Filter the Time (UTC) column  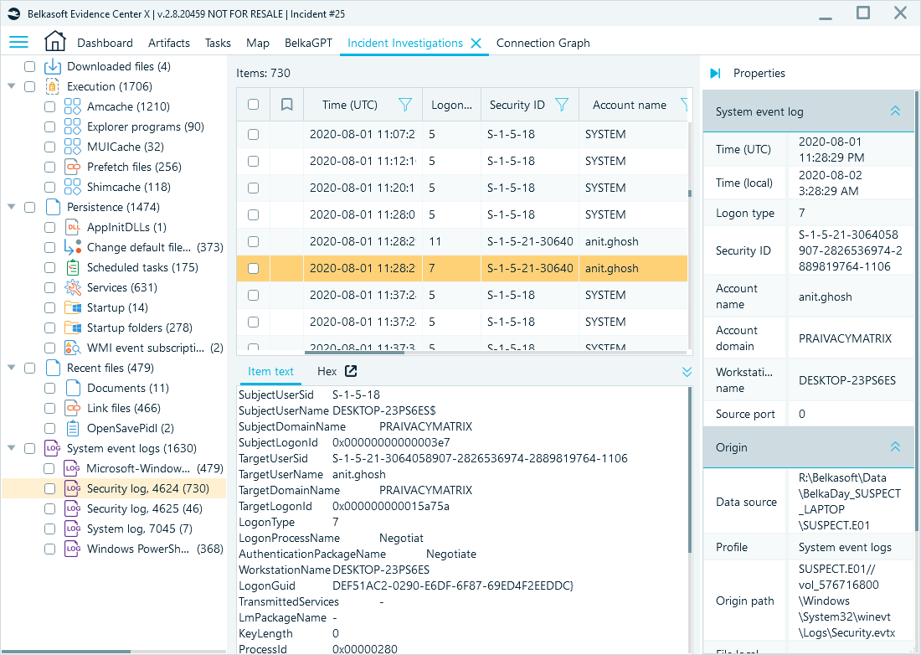(405, 105)
